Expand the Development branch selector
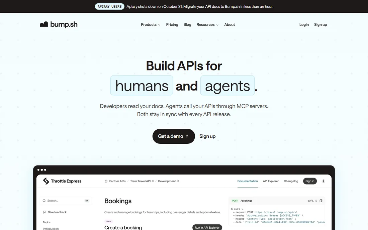Image resolution: width=368 pixels, height=230 pixels. (x=169, y=181)
